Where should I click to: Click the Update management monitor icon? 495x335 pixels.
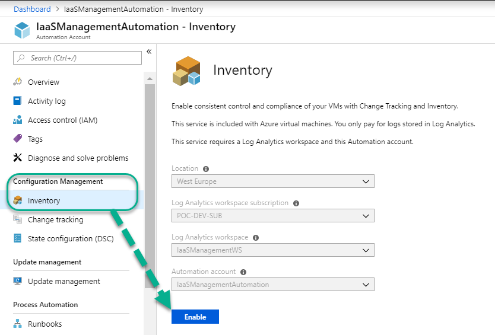click(x=18, y=280)
